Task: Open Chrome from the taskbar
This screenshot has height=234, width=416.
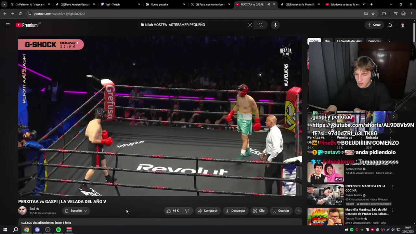Action: coord(27,230)
